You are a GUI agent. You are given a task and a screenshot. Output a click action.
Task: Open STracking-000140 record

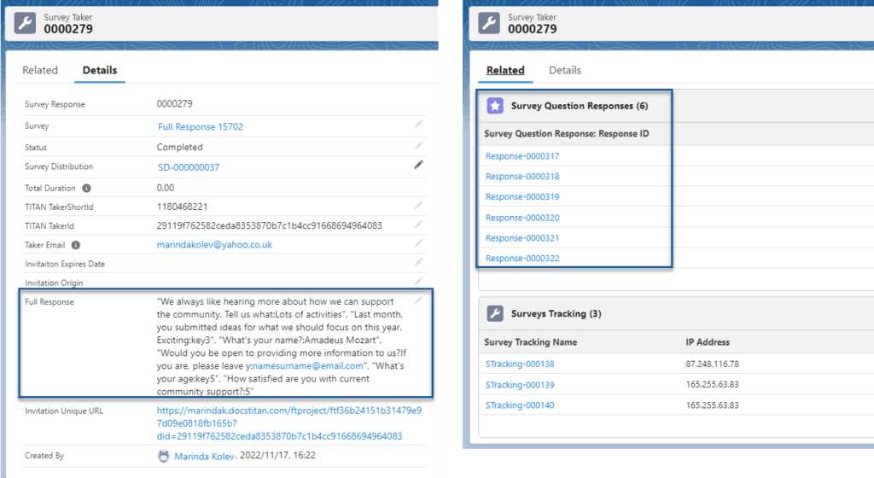coord(520,405)
